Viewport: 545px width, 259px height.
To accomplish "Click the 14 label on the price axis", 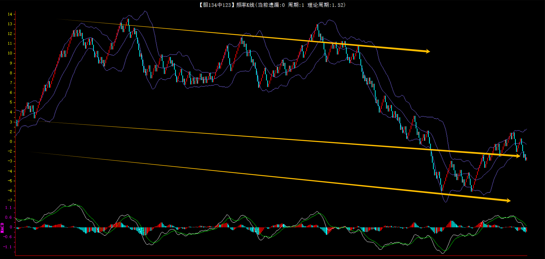I will click(x=10, y=14).
